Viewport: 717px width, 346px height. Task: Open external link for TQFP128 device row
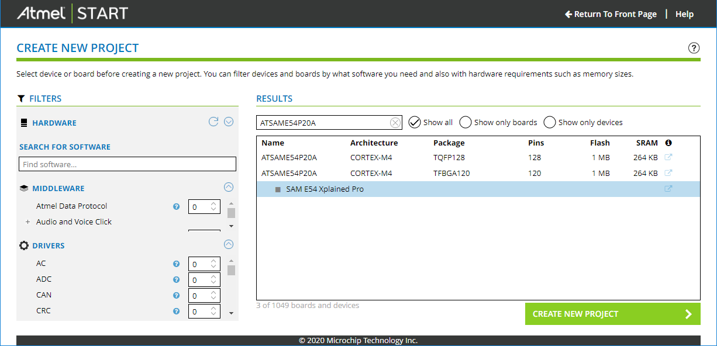tap(668, 157)
